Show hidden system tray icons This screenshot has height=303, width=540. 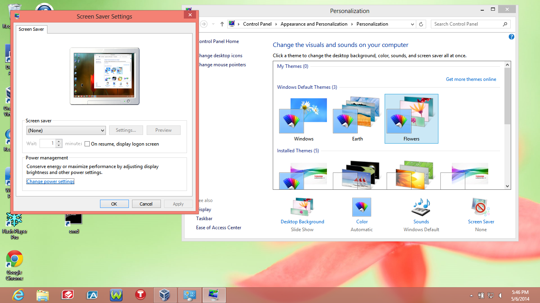pos(471,296)
